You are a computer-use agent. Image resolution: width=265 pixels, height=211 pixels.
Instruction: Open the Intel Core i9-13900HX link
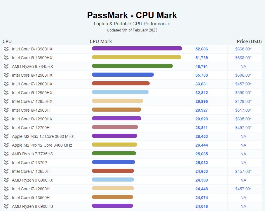tap(32, 58)
